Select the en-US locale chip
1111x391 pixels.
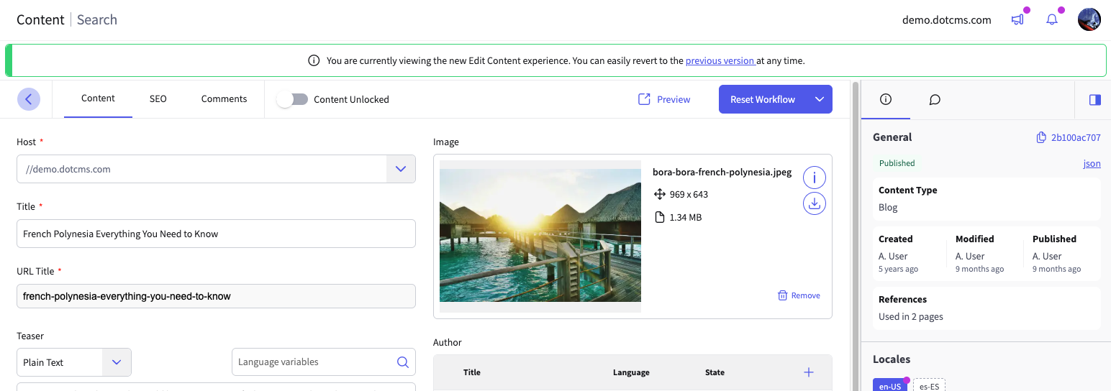889,386
